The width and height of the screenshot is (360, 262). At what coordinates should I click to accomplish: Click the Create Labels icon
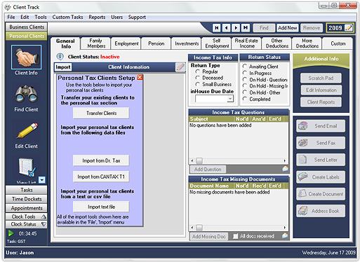303,177
